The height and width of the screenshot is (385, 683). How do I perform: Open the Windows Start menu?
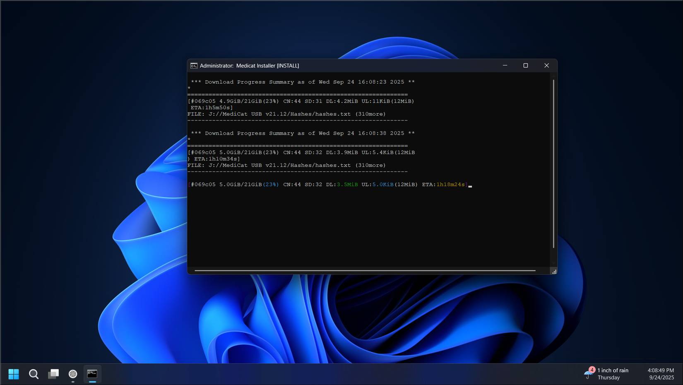14,374
